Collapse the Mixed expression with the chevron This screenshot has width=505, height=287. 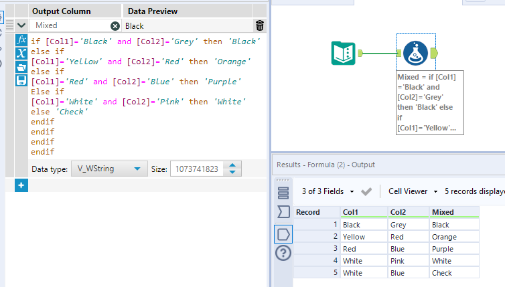[21, 25]
